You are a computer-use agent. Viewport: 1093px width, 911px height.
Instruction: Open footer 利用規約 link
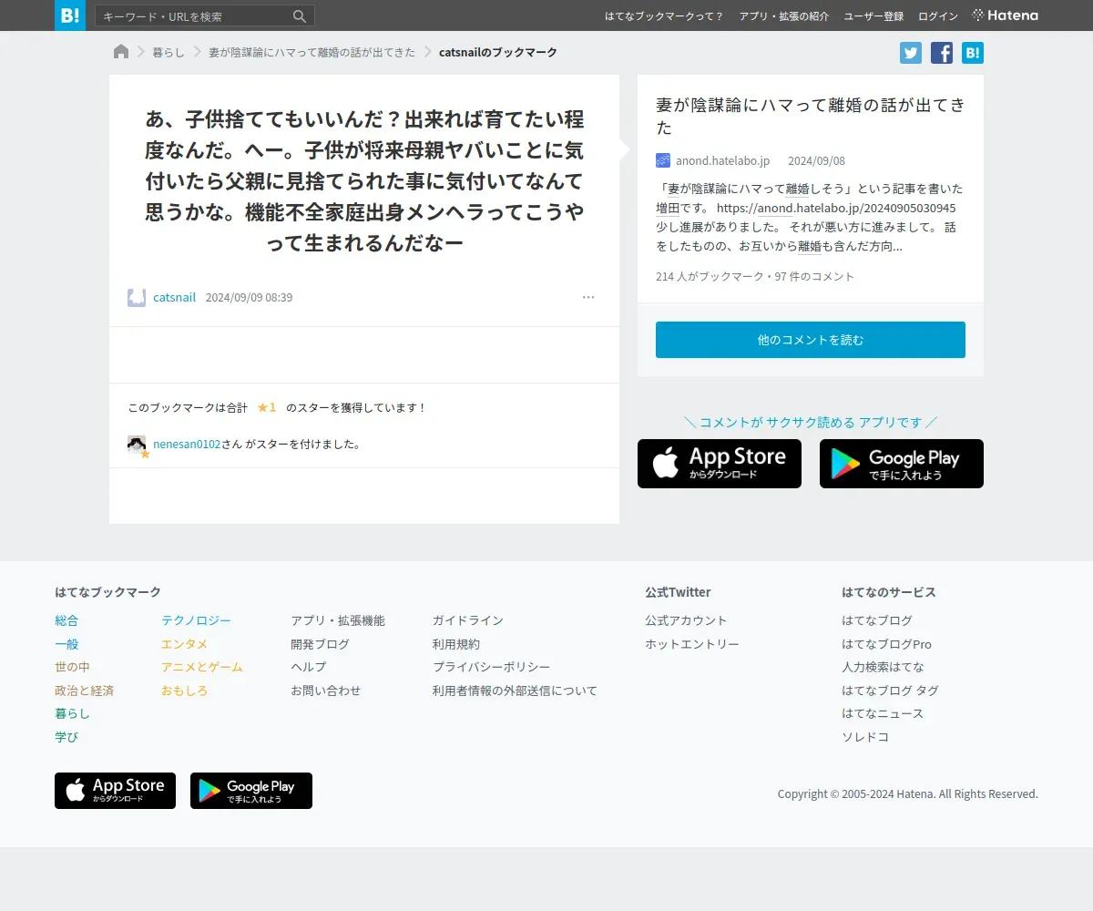pos(456,644)
